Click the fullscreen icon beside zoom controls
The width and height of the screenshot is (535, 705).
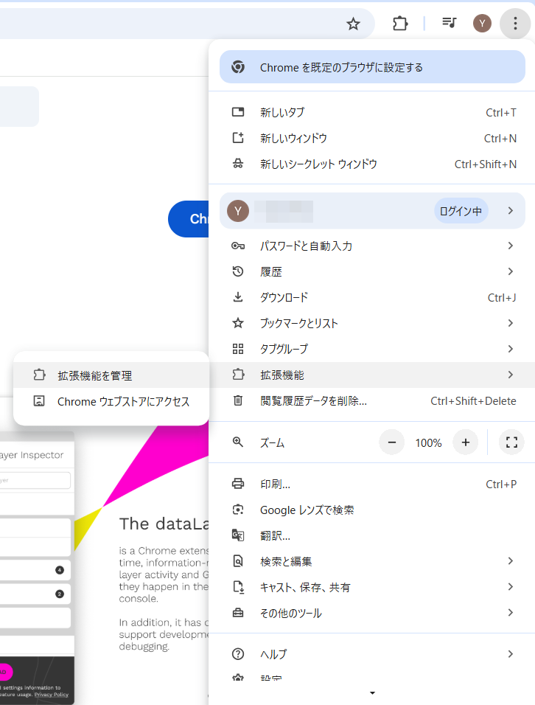coord(511,442)
